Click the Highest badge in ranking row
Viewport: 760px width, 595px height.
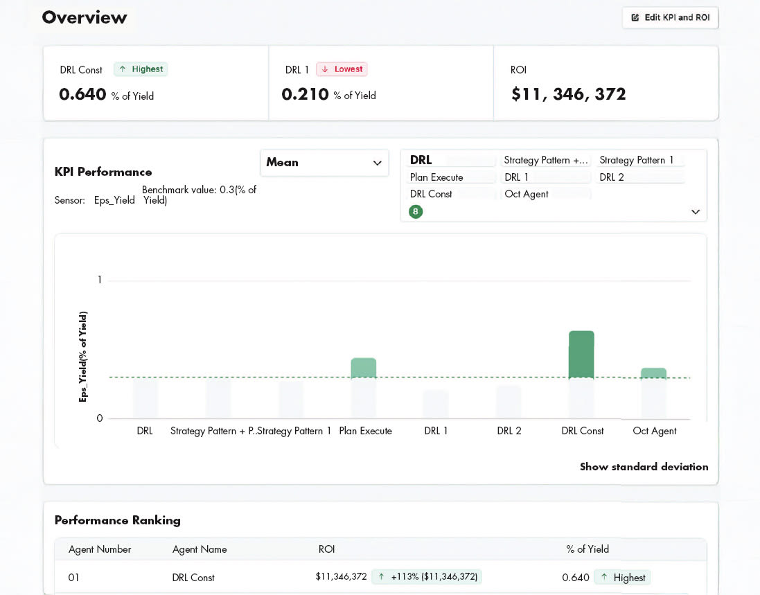[623, 578]
